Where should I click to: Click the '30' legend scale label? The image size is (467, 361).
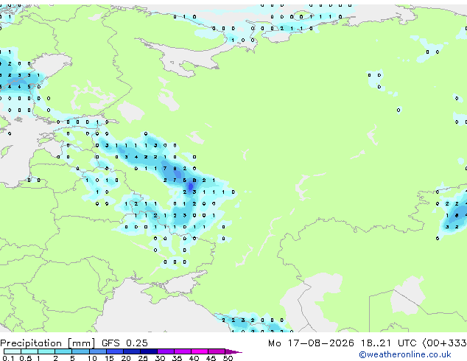[160, 358]
